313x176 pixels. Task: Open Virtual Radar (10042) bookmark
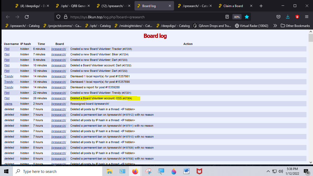(x=251, y=26)
